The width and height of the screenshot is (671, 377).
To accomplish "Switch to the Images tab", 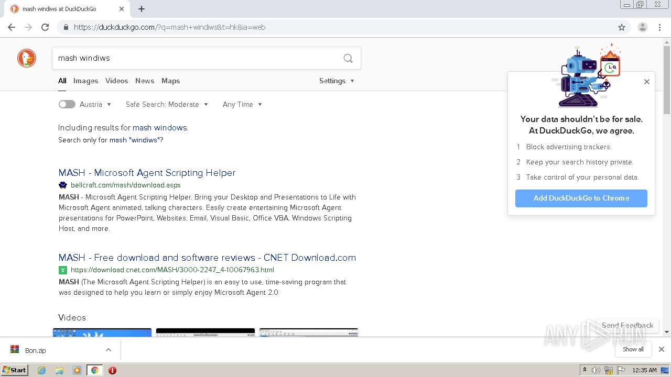I will click(85, 81).
